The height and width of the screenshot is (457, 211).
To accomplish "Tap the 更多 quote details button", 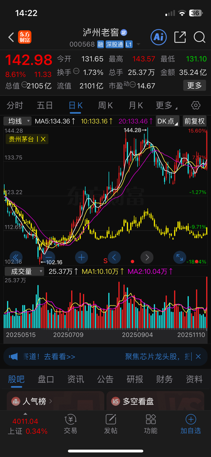I will click(x=195, y=85).
